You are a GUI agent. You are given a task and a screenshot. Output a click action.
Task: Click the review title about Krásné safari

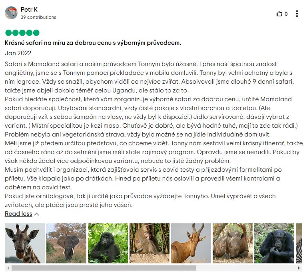click(93, 43)
